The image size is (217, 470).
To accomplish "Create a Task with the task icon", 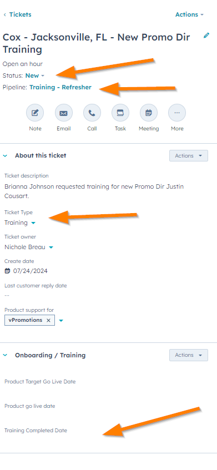I will (x=120, y=113).
